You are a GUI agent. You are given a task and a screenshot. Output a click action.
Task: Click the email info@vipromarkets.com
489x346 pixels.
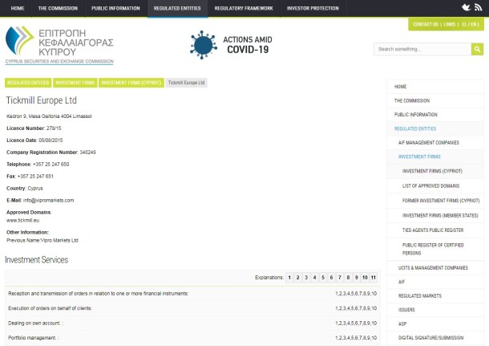coord(49,201)
